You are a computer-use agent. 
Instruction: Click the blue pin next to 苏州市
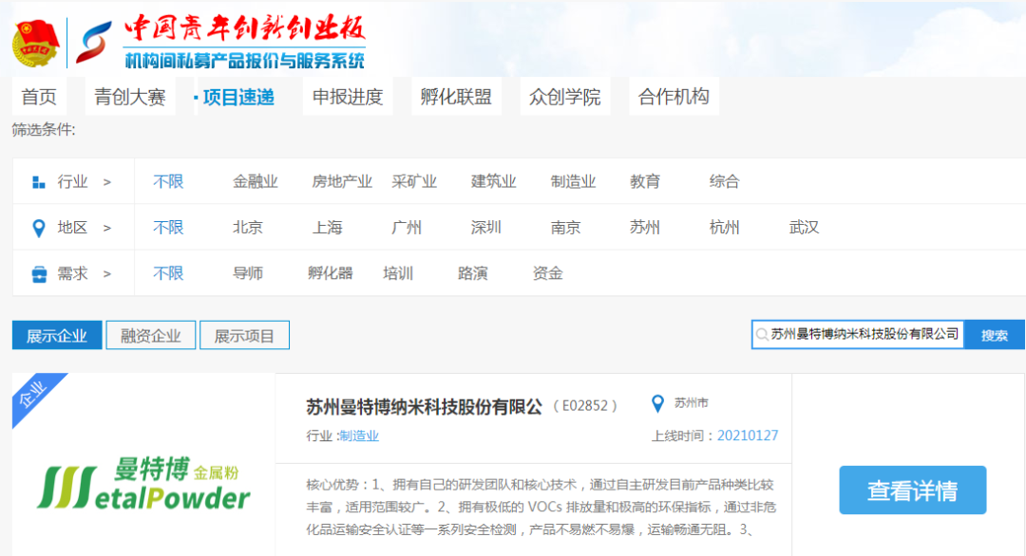tap(657, 404)
